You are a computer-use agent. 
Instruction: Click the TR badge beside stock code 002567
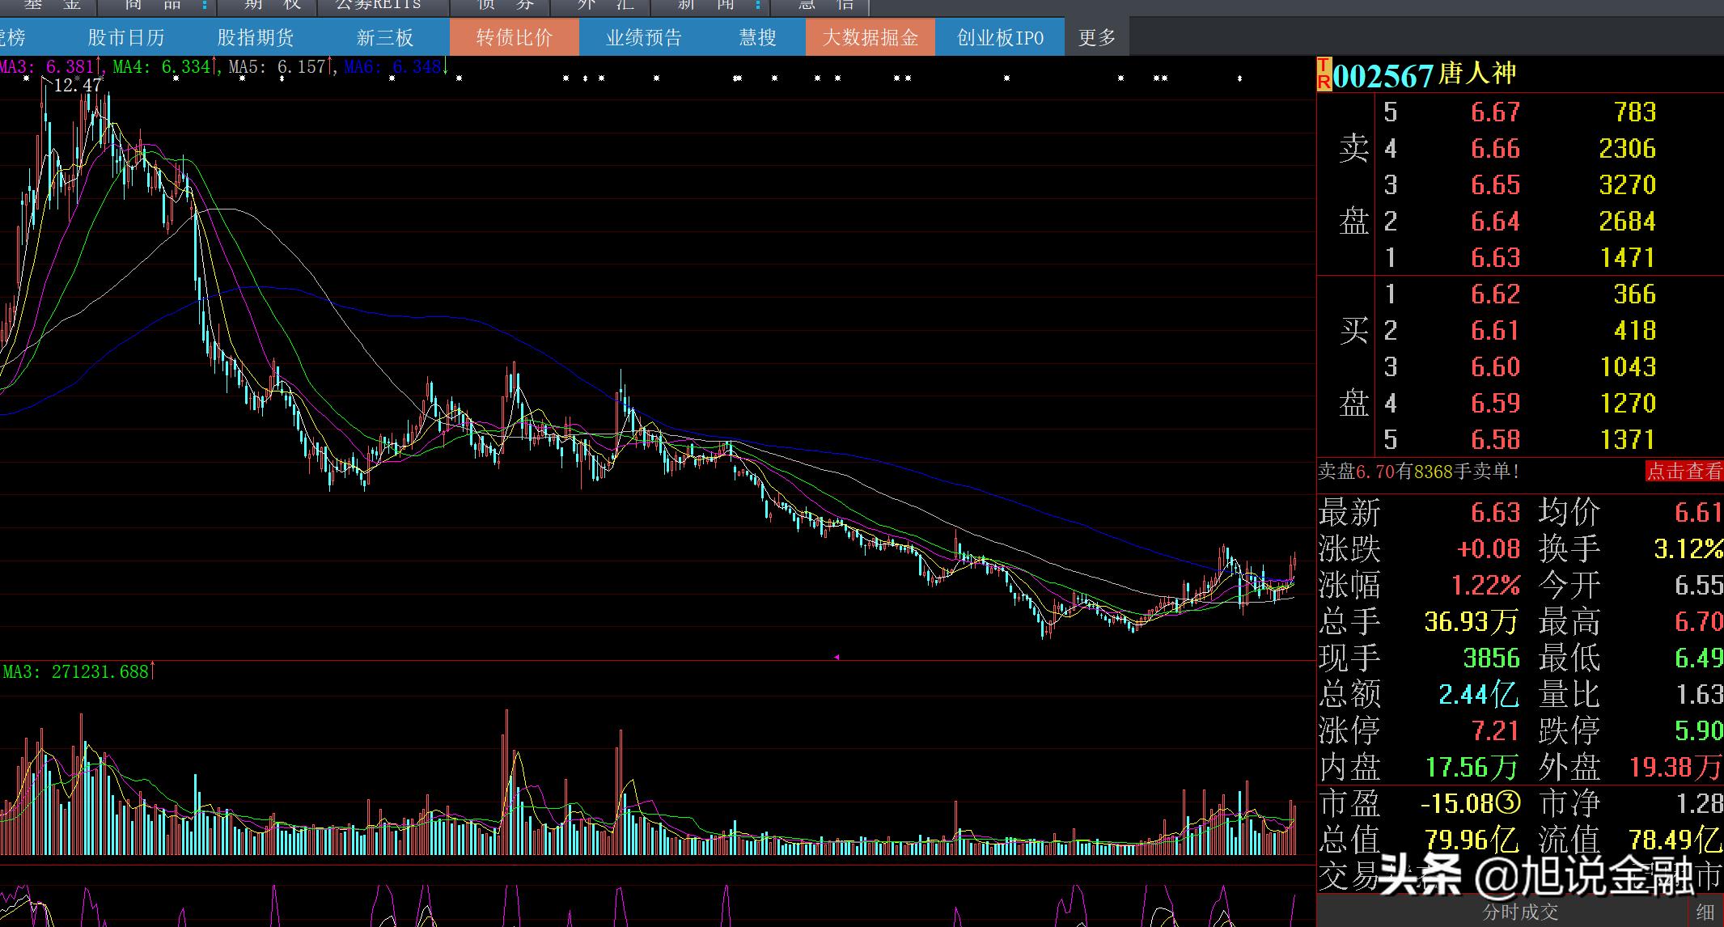pos(1324,74)
